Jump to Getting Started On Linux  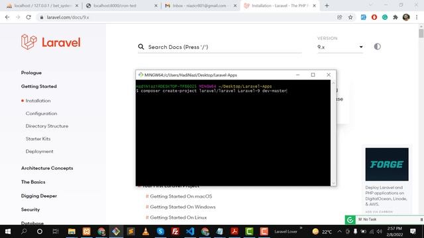click(x=178, y=218)
